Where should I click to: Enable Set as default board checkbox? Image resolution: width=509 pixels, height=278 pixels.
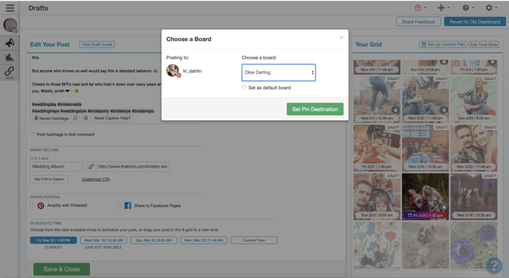pos(244,88)
